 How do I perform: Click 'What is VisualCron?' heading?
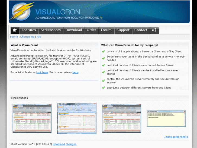24,45
